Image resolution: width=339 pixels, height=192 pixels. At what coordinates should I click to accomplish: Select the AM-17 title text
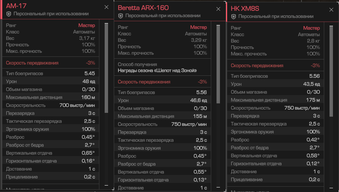click(16, 6)
